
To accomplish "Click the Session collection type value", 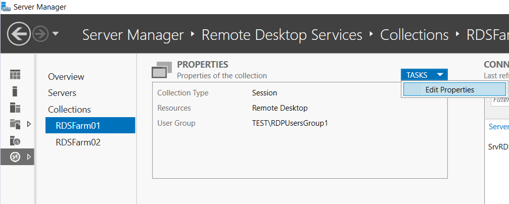I will tap(264, 93).
